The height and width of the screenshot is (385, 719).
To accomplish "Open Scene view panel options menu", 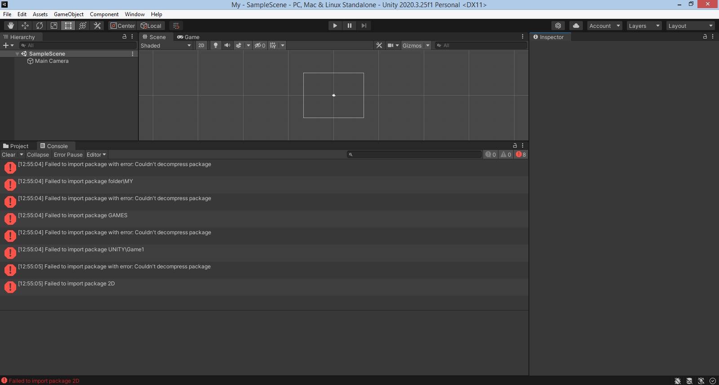I will click(523, 37).
